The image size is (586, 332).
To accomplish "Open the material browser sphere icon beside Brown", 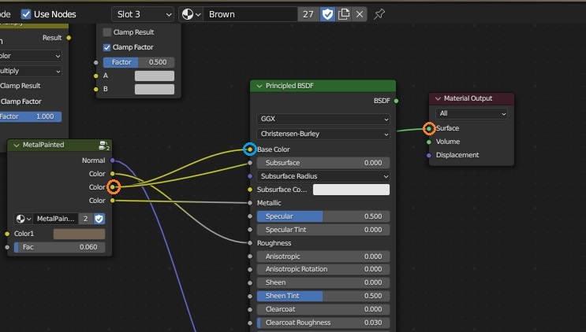I will pyautogui.click(x=191, y=14).
